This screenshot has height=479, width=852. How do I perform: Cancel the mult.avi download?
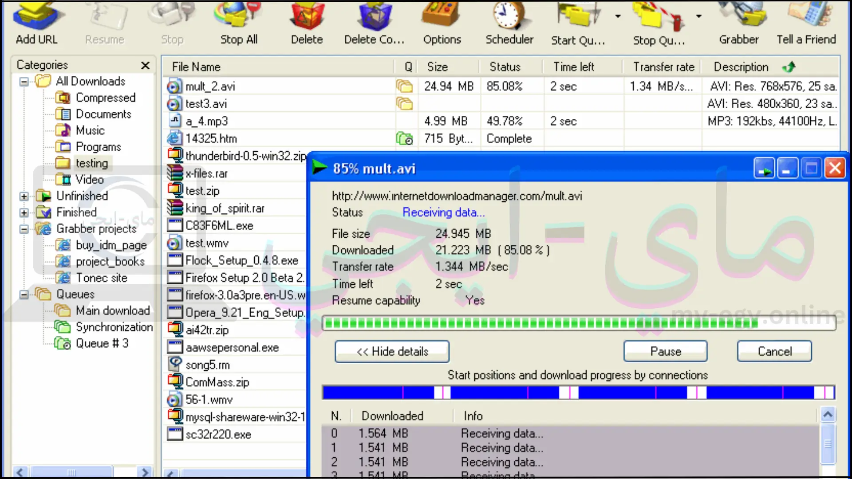775,352
